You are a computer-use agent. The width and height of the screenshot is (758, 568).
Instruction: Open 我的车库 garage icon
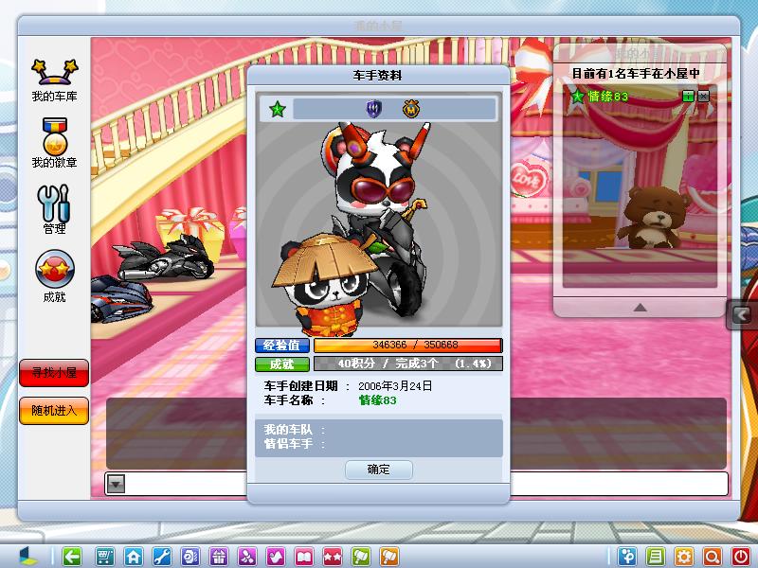[x=54, y=80]
